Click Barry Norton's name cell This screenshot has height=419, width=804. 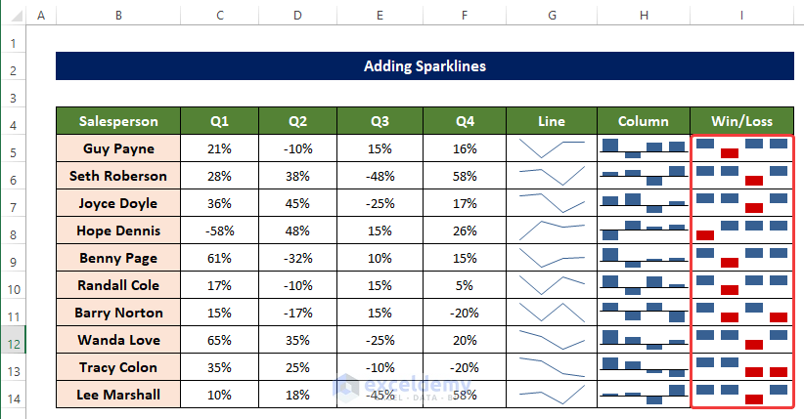click(118, 313)
